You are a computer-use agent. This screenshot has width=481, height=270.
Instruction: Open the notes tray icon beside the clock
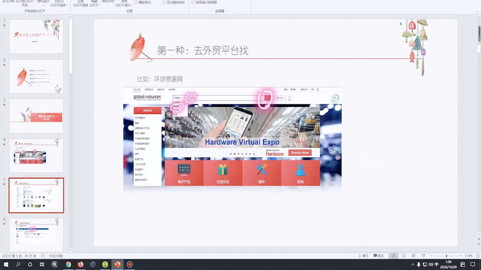click(462, 264)
